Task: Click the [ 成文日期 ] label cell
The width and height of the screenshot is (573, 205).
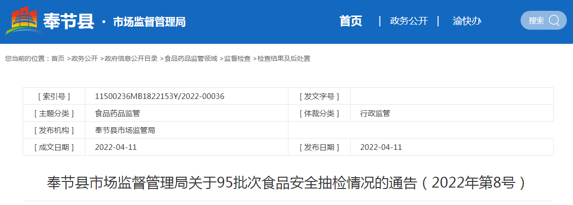Action: (x=54, y=147)
